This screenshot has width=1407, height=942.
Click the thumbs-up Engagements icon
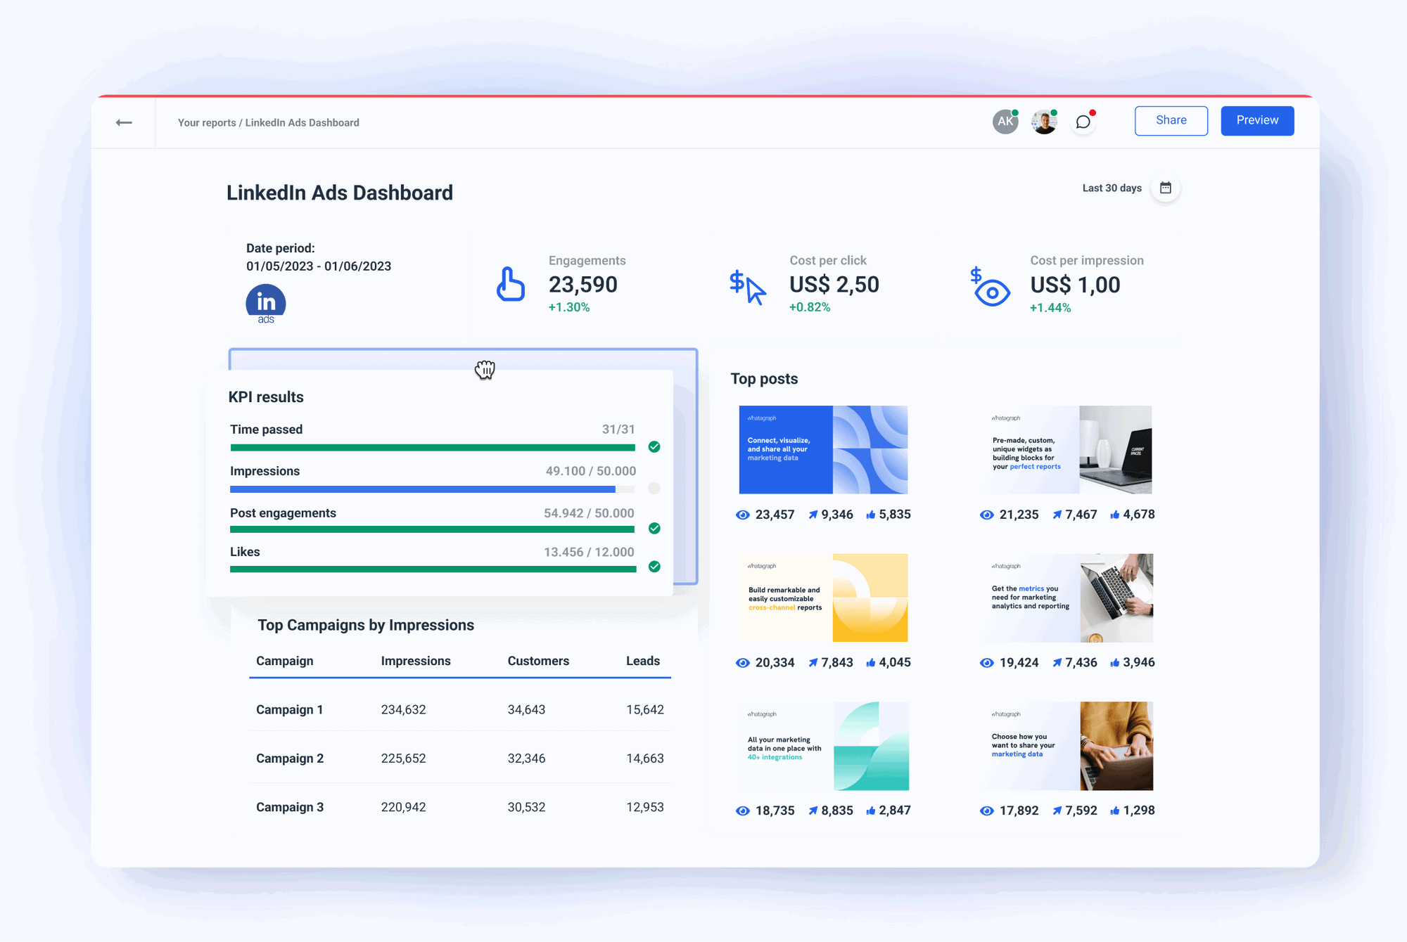tap(511, 285)
